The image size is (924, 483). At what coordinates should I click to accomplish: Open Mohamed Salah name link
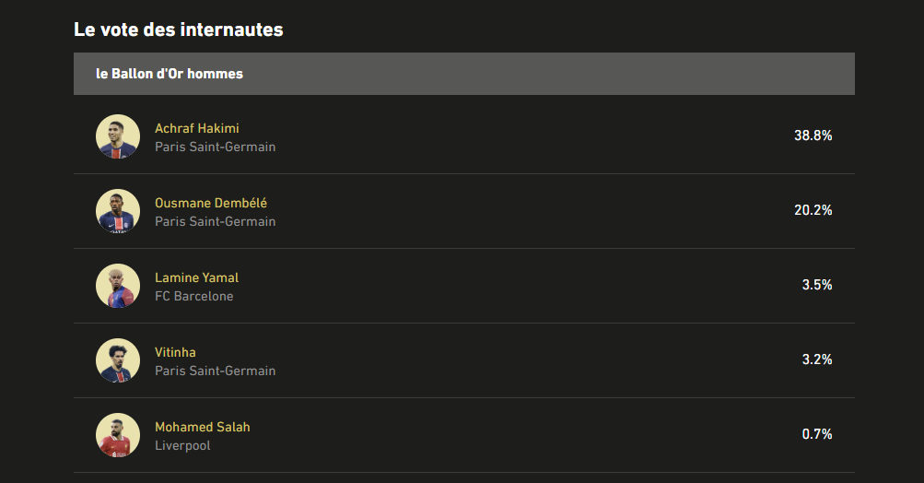[x=202, y=427]
